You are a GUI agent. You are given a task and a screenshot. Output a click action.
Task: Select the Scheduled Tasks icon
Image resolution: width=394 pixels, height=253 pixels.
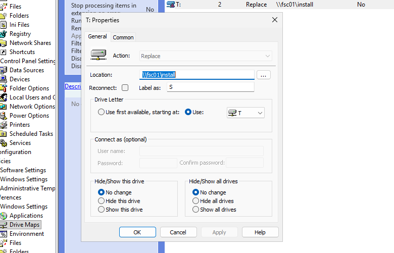(4, 134)
